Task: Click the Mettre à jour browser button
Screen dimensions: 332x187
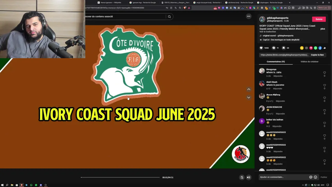Action: tap(323, 8)
